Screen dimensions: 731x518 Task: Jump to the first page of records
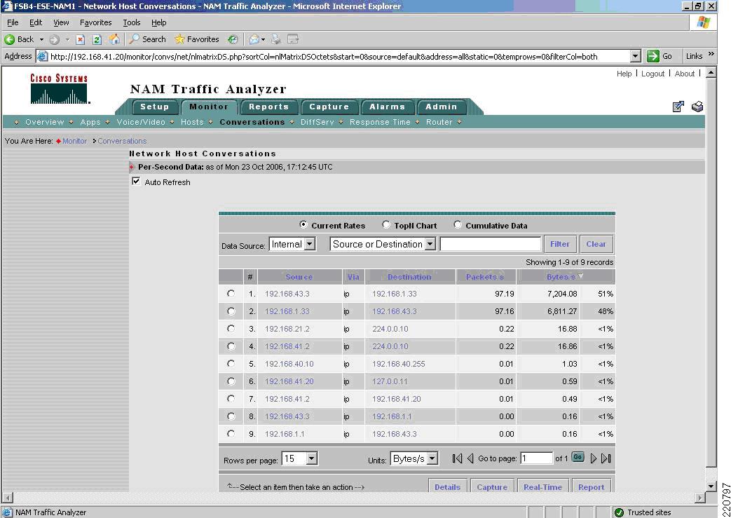point(458,458)
